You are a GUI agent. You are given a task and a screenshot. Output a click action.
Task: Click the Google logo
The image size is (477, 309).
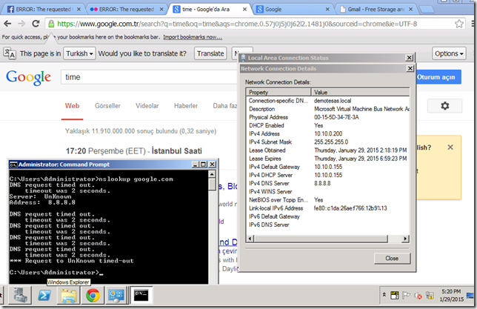click(29, 77)
